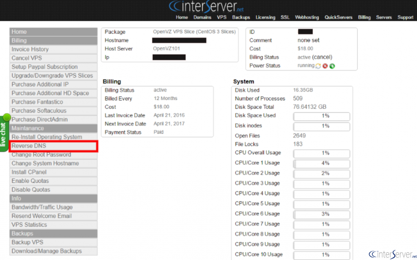This screenshot has height=260, width=417.
Task: Click the red stop icon in Power Status
Action: [325, 66]
